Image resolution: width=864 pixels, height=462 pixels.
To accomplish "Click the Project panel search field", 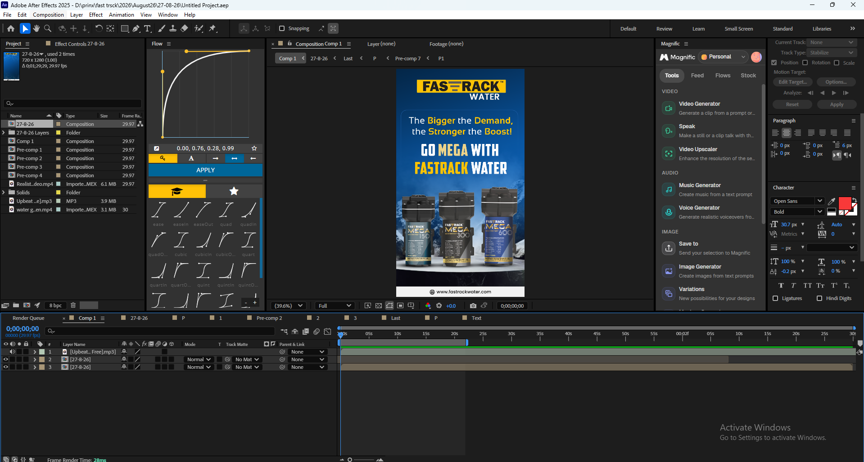I will 72,103.
